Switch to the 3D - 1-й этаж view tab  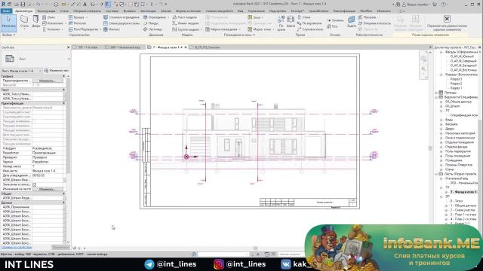(x=88, y=47)
